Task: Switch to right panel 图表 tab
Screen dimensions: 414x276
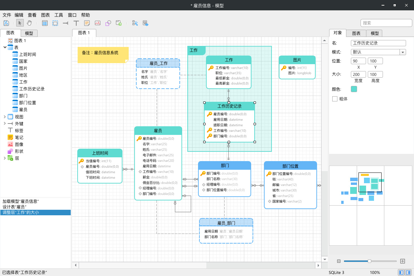Action: click(x=356, y=33)
